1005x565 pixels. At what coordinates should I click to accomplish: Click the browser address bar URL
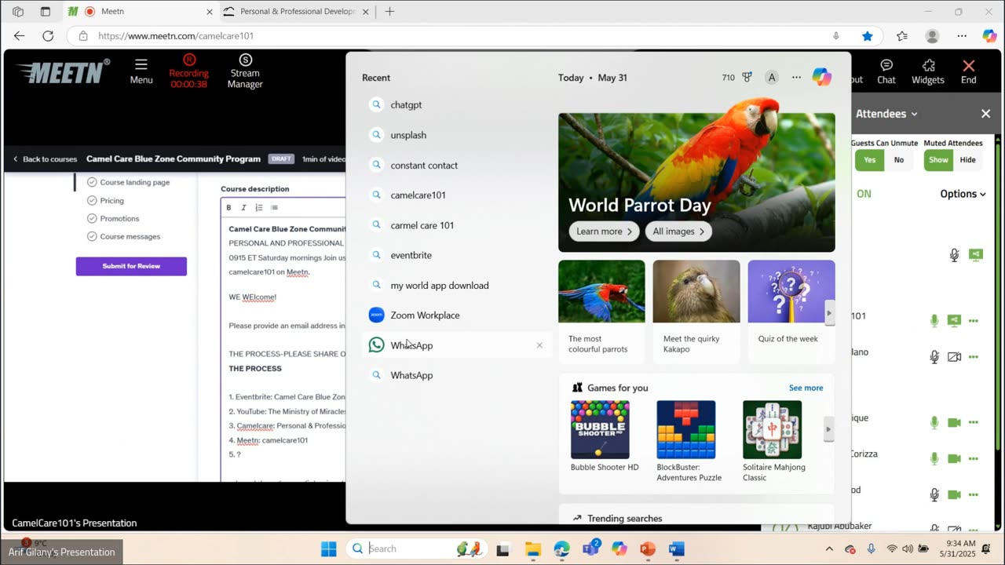click(x=176, y=36)
